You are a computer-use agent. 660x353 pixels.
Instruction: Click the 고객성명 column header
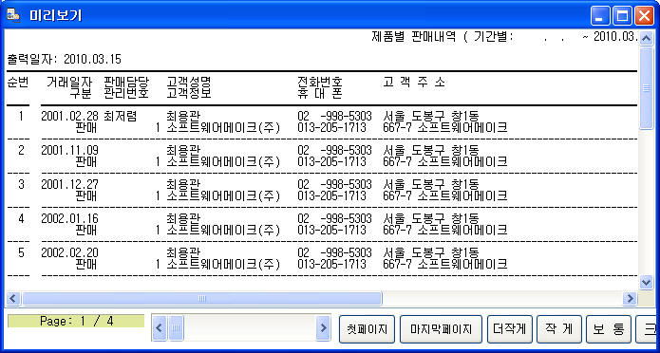[x=189, y=82]
